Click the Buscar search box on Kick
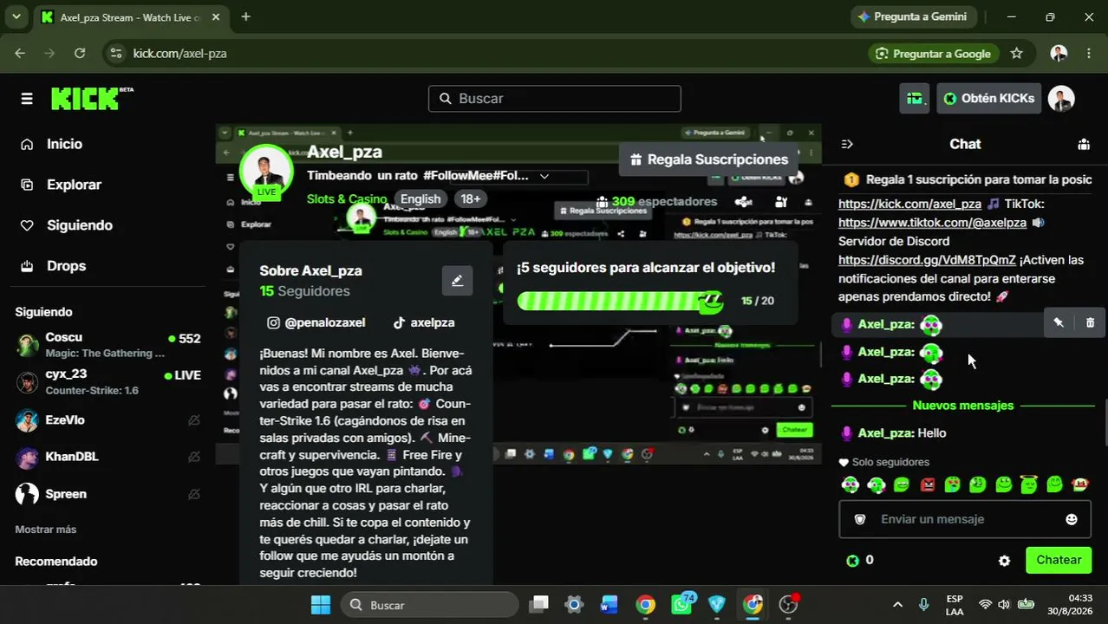Viewport: 1108px width, 624px height. pyautogui.click(x=555, y=99)
